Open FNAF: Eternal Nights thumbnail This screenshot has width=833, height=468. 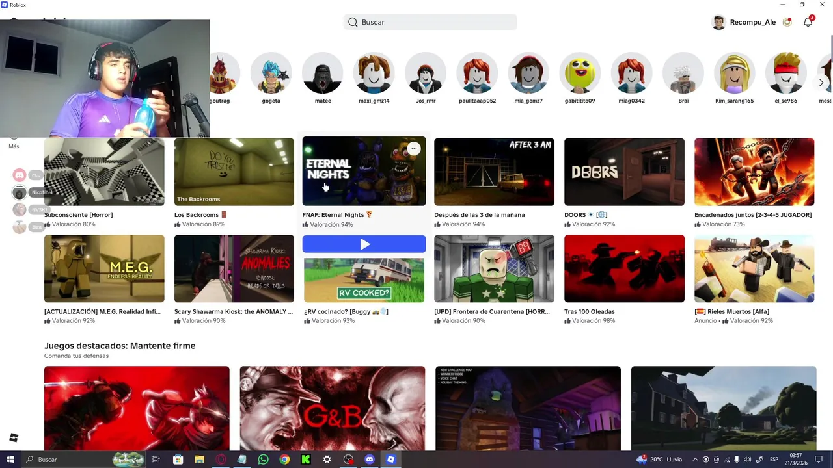point(364,172)
